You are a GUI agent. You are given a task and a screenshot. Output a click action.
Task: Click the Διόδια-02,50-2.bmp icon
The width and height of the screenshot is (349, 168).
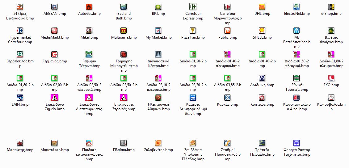[x=124, y=78]
